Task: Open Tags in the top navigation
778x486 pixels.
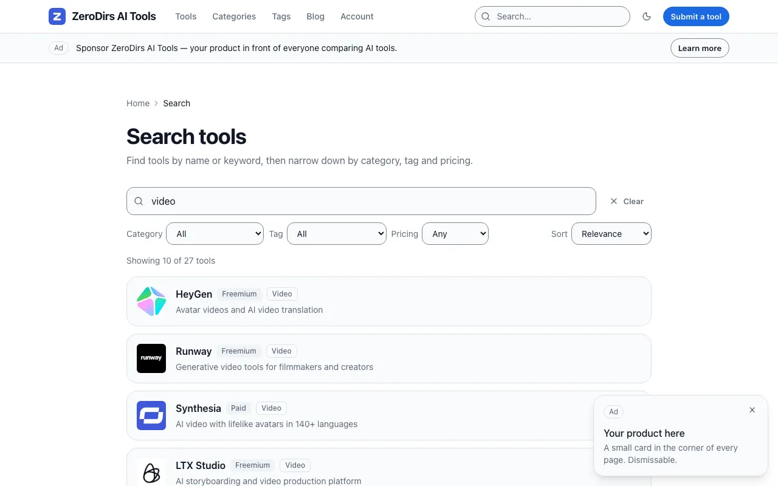Action: 281,16
